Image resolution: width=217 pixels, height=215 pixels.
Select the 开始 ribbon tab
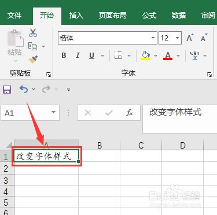tap(47, 16)
